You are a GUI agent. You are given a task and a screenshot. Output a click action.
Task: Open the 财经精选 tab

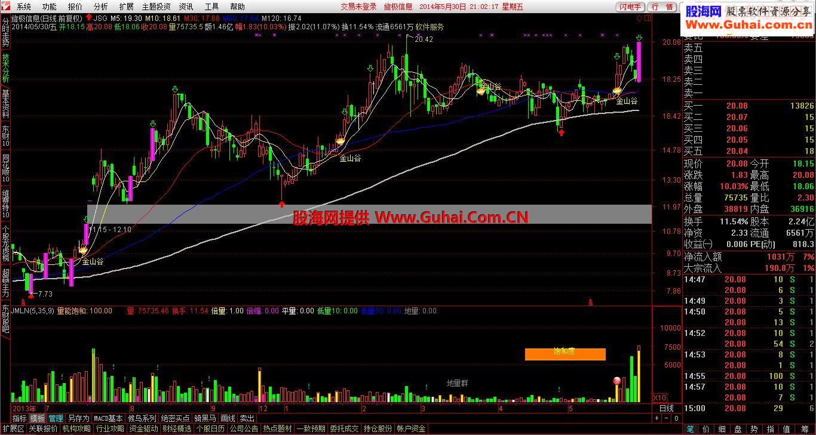click(x=177, y=429)
